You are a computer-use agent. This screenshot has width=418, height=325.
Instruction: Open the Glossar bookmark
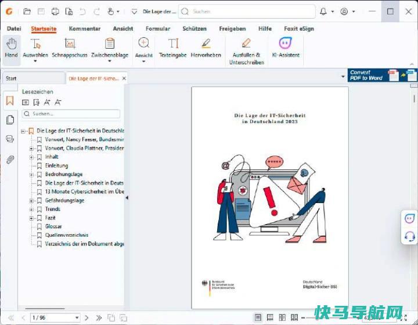[x=53, y=226]
